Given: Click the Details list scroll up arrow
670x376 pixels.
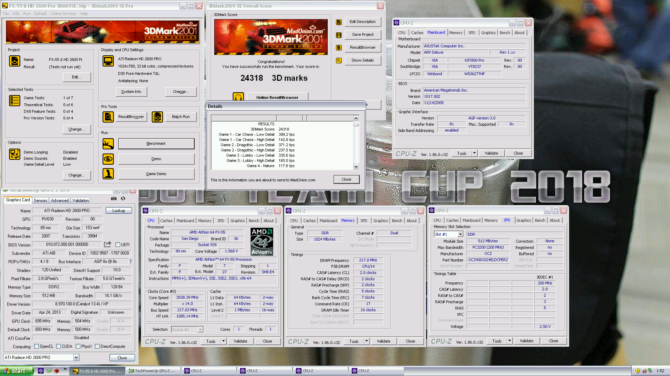Looking at the screenshot, I should click(356, 118).
